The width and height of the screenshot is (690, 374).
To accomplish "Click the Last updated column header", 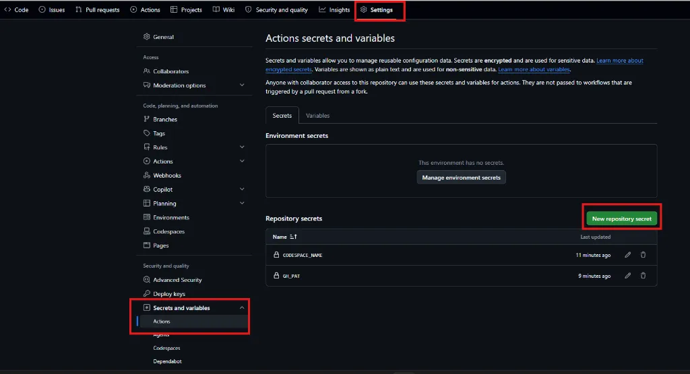I will coord(596,237).
